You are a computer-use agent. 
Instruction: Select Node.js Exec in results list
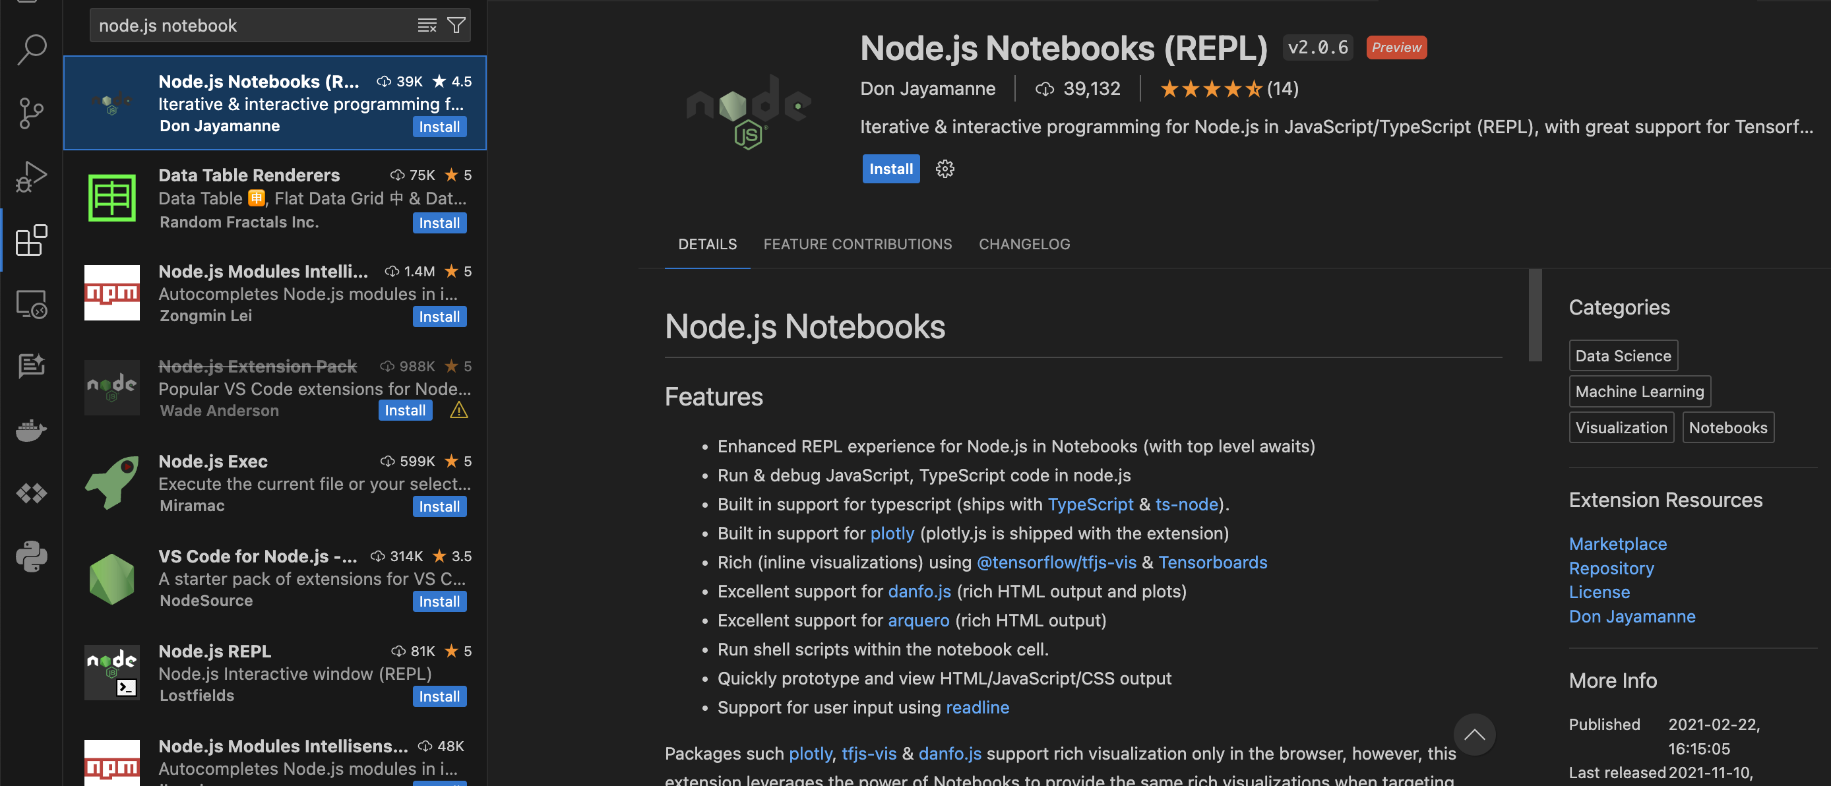[x=274, y=483]
